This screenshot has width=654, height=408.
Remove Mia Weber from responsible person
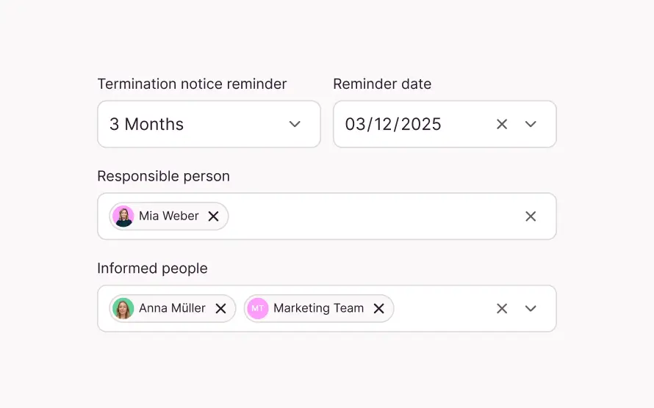click(214, 216)
